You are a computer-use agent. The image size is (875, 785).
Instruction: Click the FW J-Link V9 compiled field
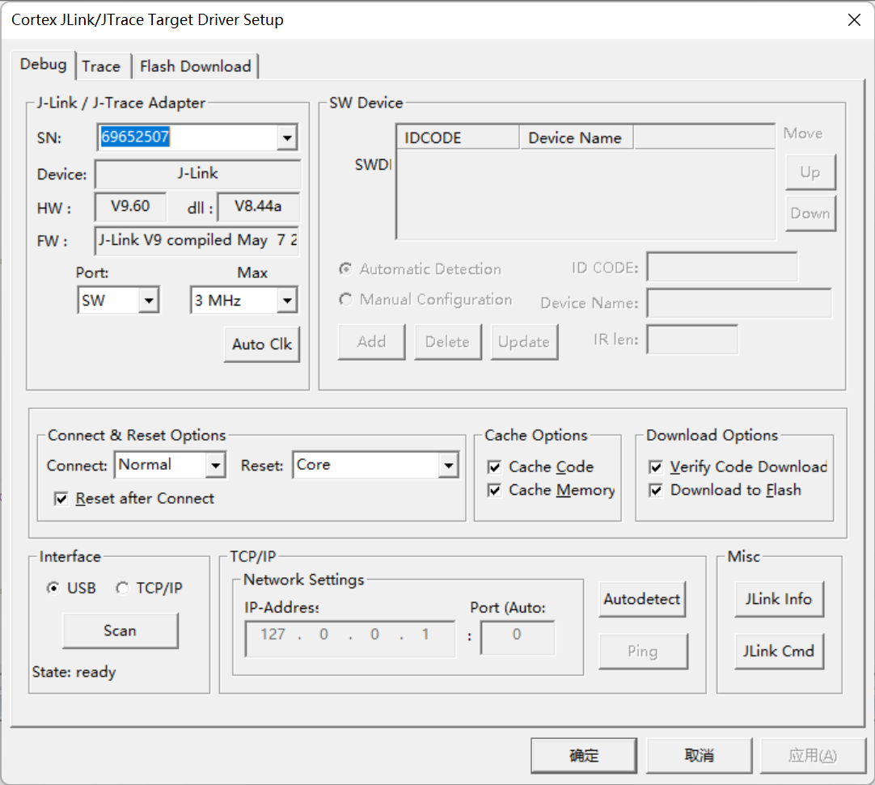click(197, 240)
